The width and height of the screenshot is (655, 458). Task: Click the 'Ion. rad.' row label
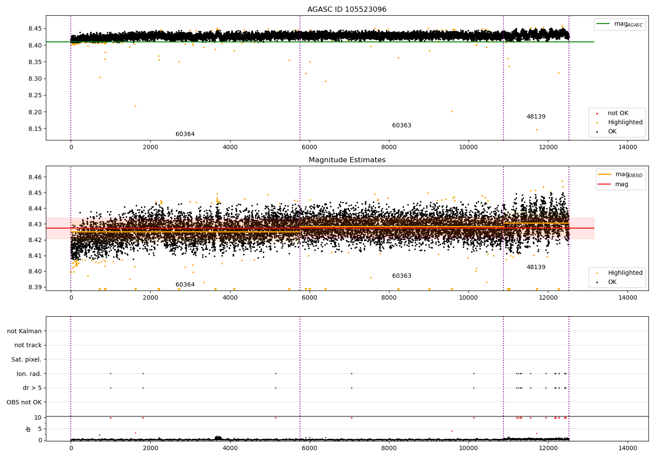(29, 374)
